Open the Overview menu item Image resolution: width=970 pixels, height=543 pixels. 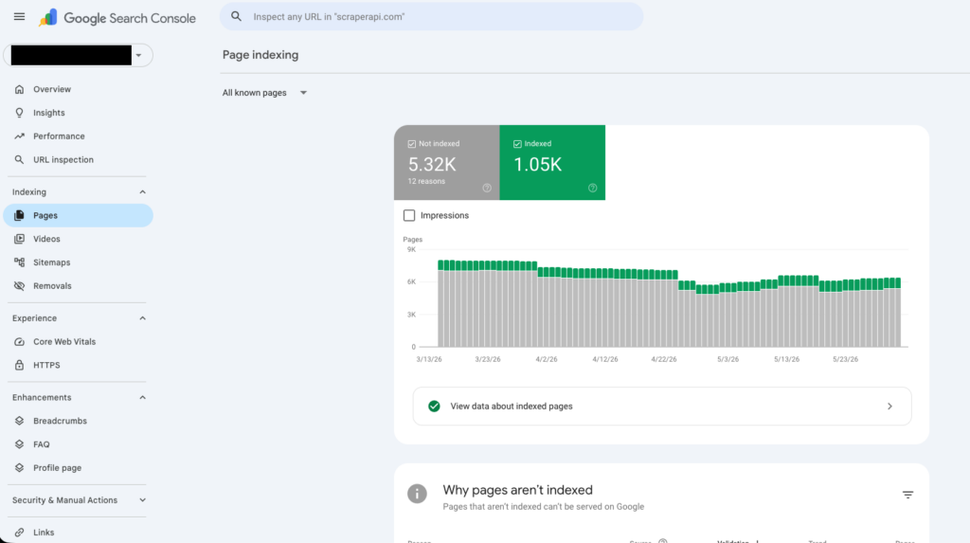(78, 89)
